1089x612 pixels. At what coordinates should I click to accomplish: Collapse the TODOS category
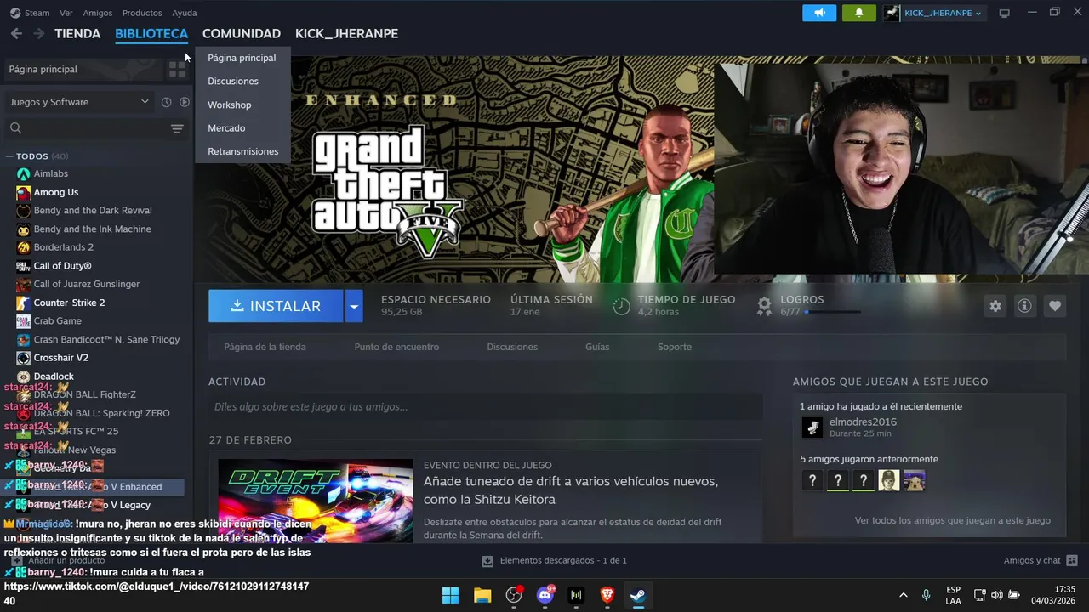9,156
